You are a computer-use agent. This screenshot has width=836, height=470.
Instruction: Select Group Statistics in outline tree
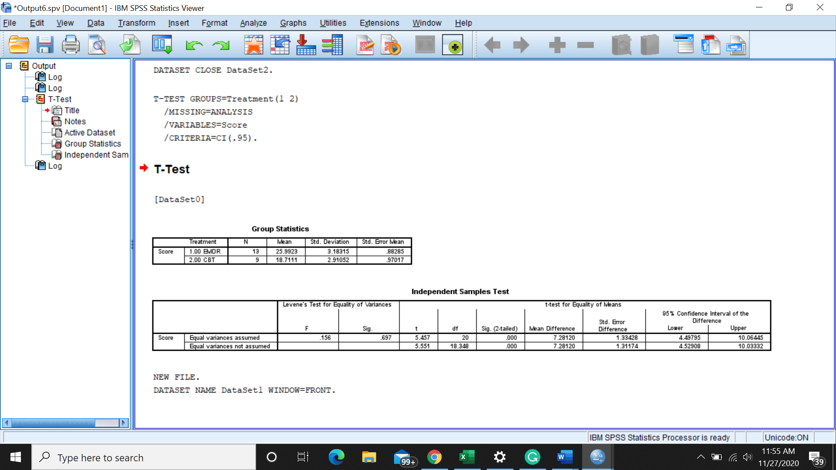tap(92, 144)
